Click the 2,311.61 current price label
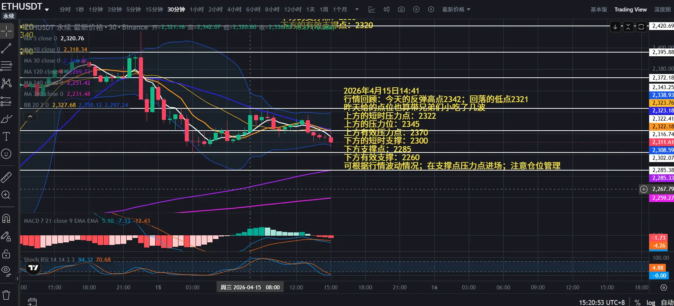Image resolution: width=674 pixels, height=306 pixels. coord(663,142)
